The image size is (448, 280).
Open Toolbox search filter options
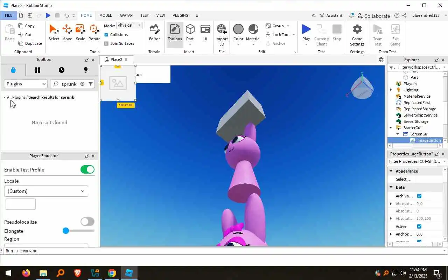tap(91, 84)
